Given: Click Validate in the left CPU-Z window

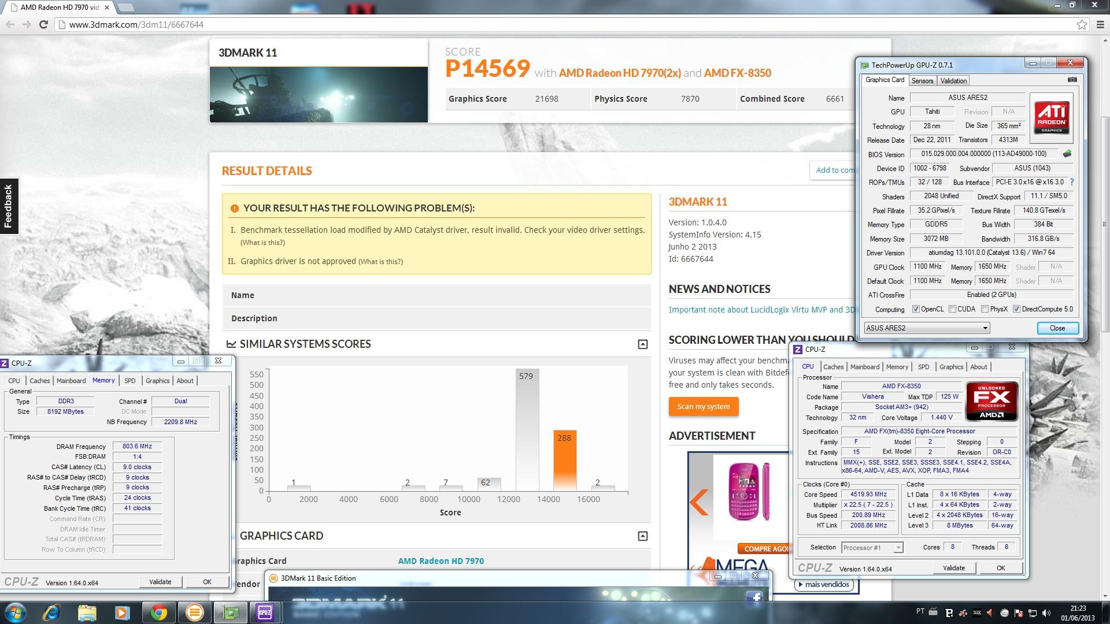Looking at the screenshot, I should click(x=160, y=582).
